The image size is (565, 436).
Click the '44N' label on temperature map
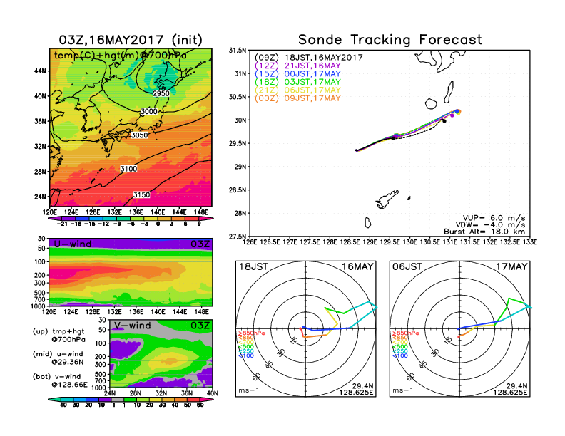(x=40, y=71)
